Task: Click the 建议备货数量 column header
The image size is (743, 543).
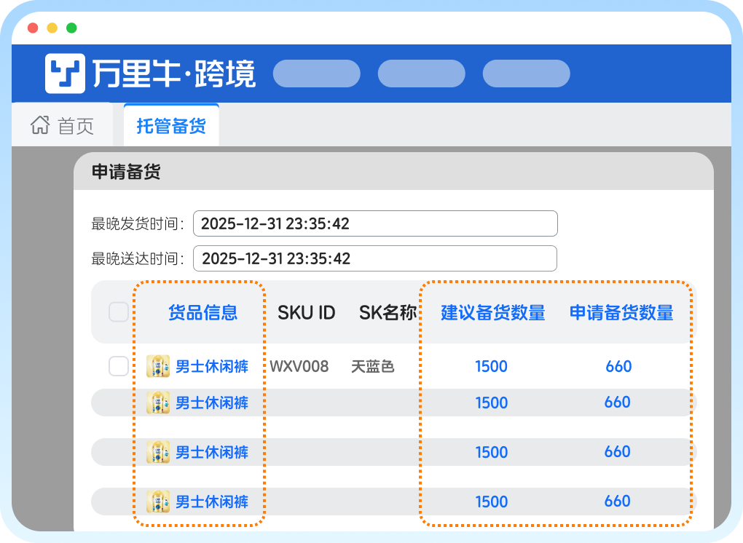Action: (493, 313)
